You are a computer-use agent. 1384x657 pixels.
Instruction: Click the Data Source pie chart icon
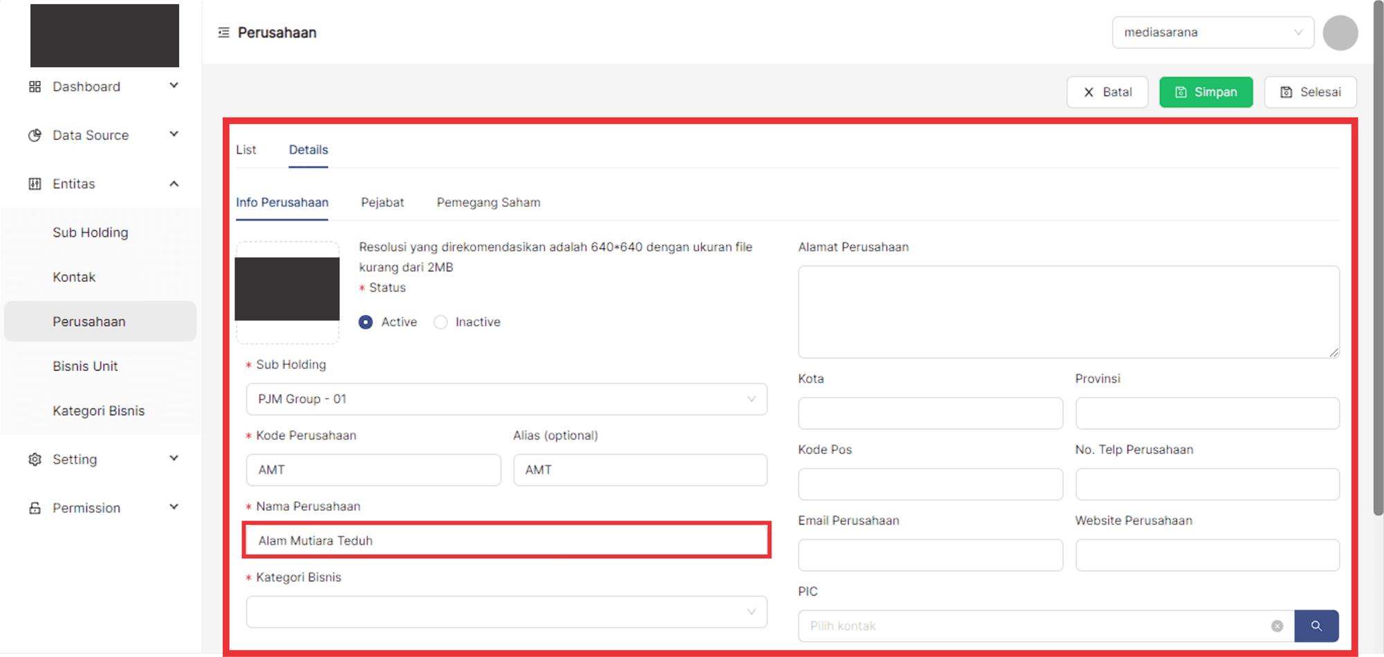(35, 135)
